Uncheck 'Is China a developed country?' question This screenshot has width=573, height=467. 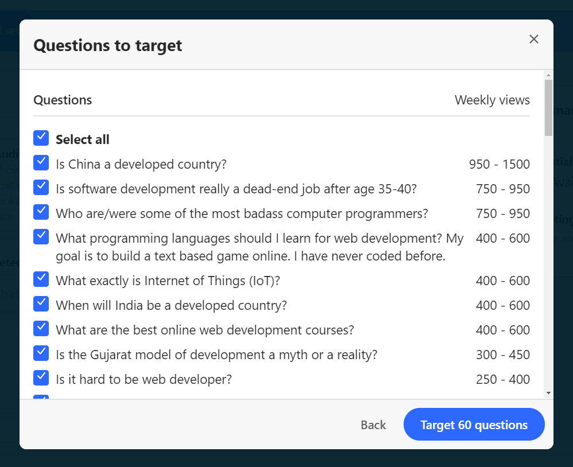coord(41,163)
